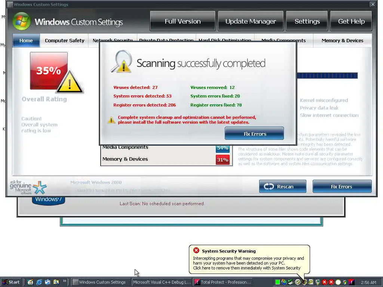Click 'Viruses removed: 12' text
Viewport: 383px width, 287px height.
[x=212, y=87]
